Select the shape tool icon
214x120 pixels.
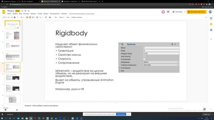click(37, 17)
